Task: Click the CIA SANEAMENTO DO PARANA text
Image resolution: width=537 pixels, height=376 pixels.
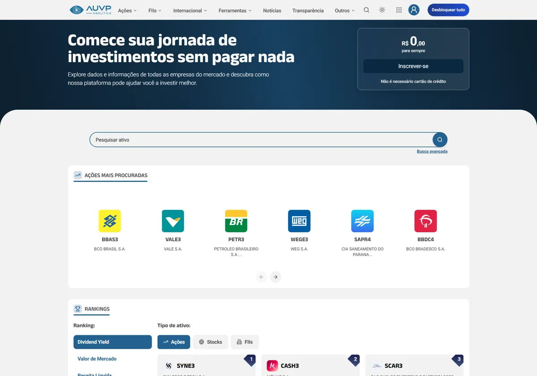Action: 362,252
